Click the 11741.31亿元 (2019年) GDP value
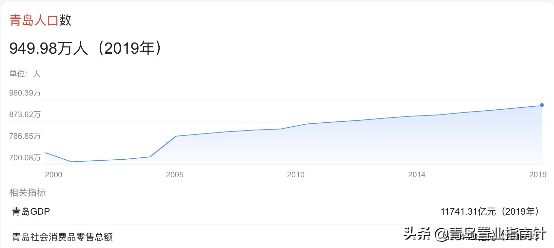The width and height of the screenshot is (554, 248). tap(489, 212)
